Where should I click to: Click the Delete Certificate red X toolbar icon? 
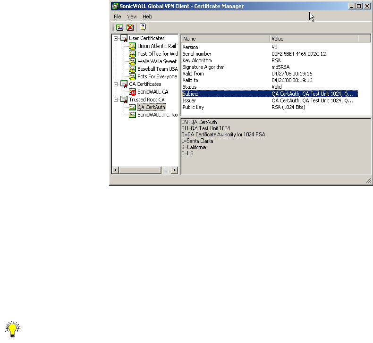click(130, 27)
